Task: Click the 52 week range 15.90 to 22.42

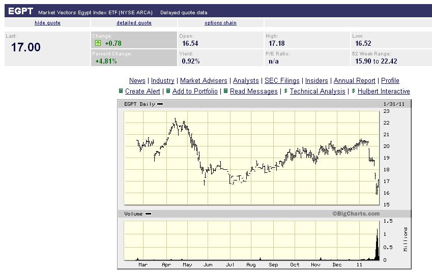Action: point(376,61)
